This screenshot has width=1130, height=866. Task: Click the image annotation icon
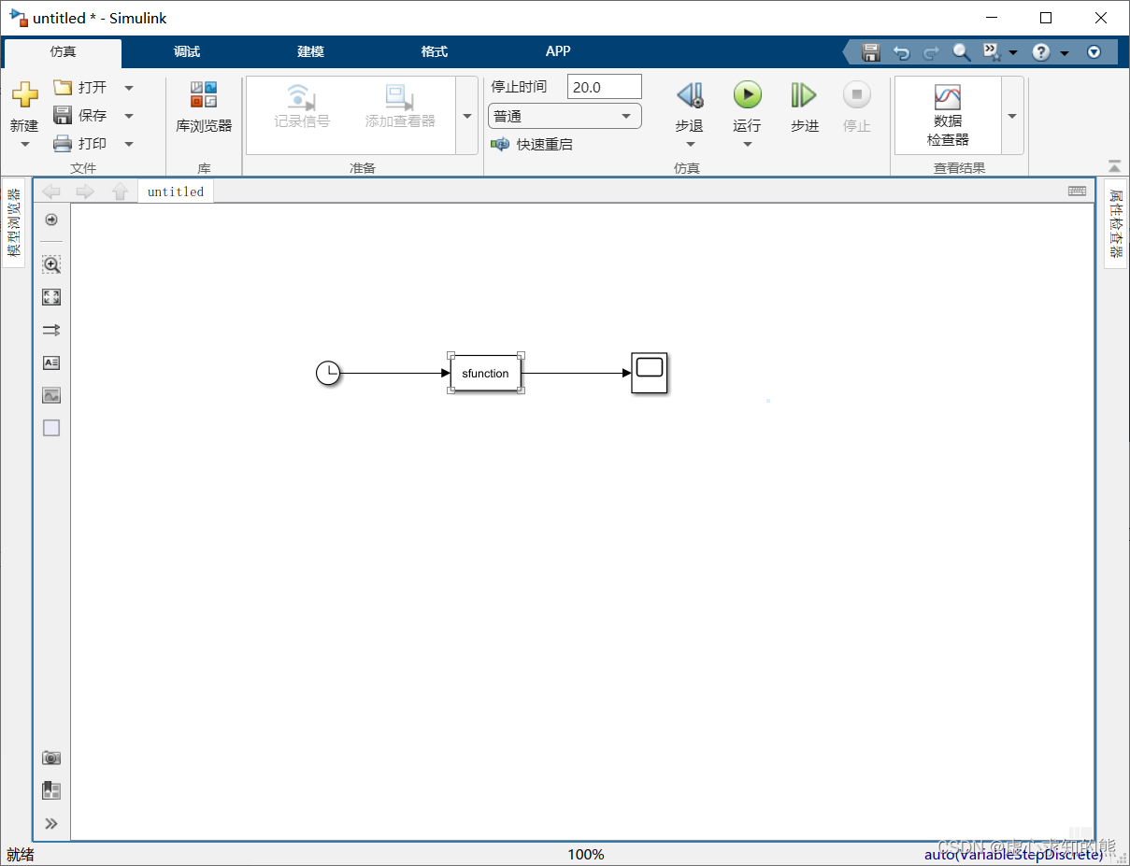tap(51, 395)
